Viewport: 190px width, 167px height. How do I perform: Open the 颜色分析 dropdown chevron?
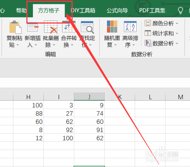click(177, 23)
